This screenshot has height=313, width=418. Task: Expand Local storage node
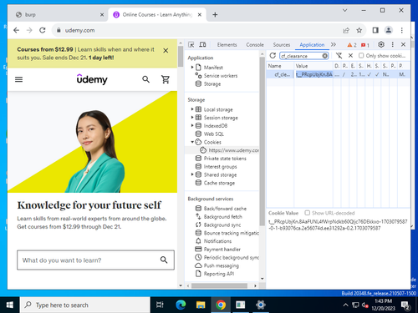192,109
